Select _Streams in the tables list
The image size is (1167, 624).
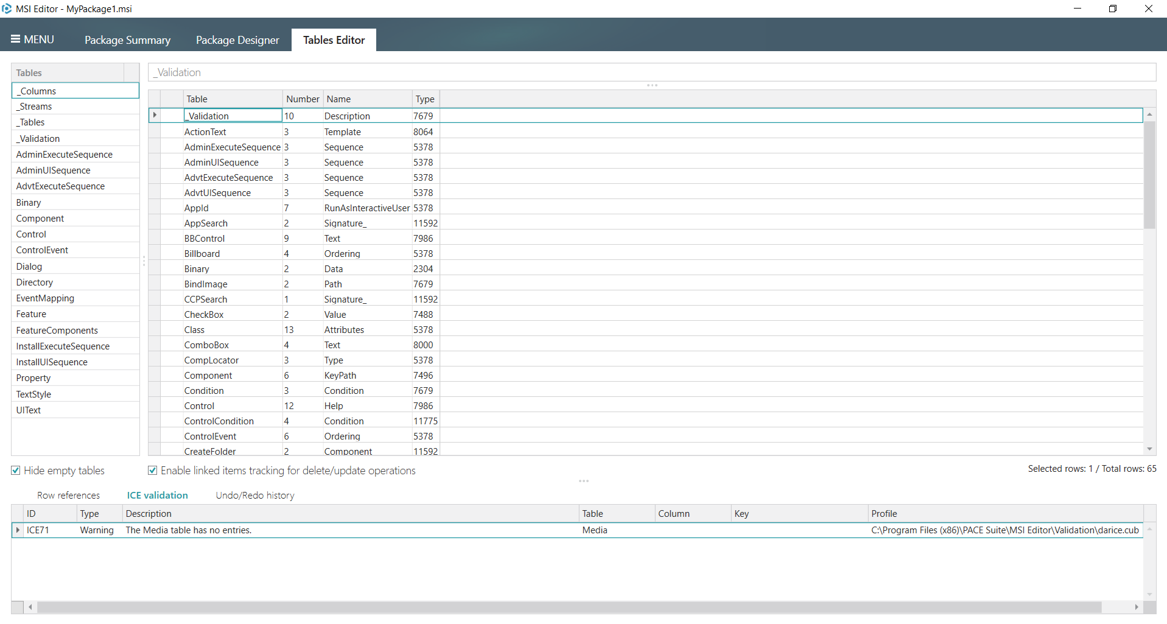tap(75, 107)
